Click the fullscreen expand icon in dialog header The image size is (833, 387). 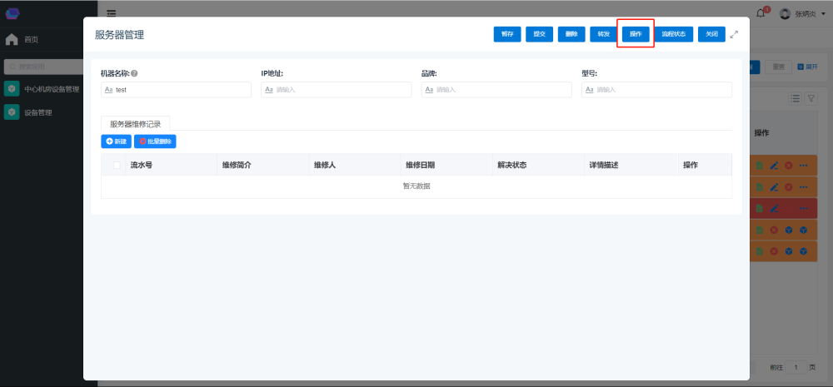point(734,34)
